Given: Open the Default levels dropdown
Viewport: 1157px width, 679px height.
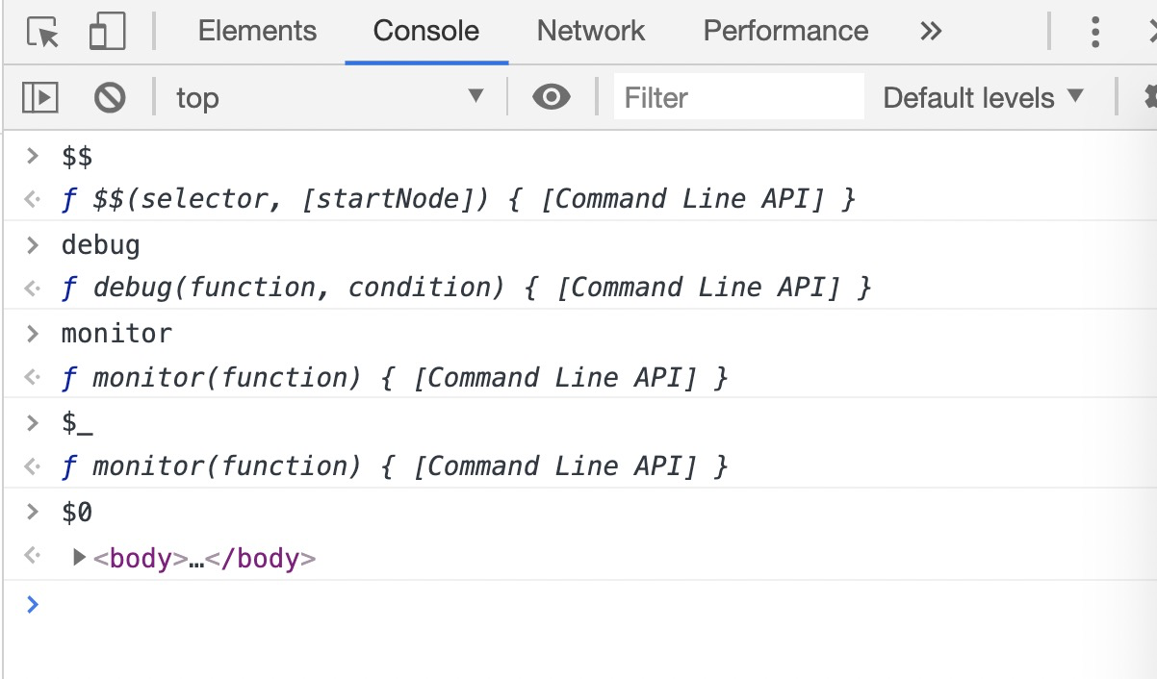Looking at the screenshot, I should click(x=983, y=97).
